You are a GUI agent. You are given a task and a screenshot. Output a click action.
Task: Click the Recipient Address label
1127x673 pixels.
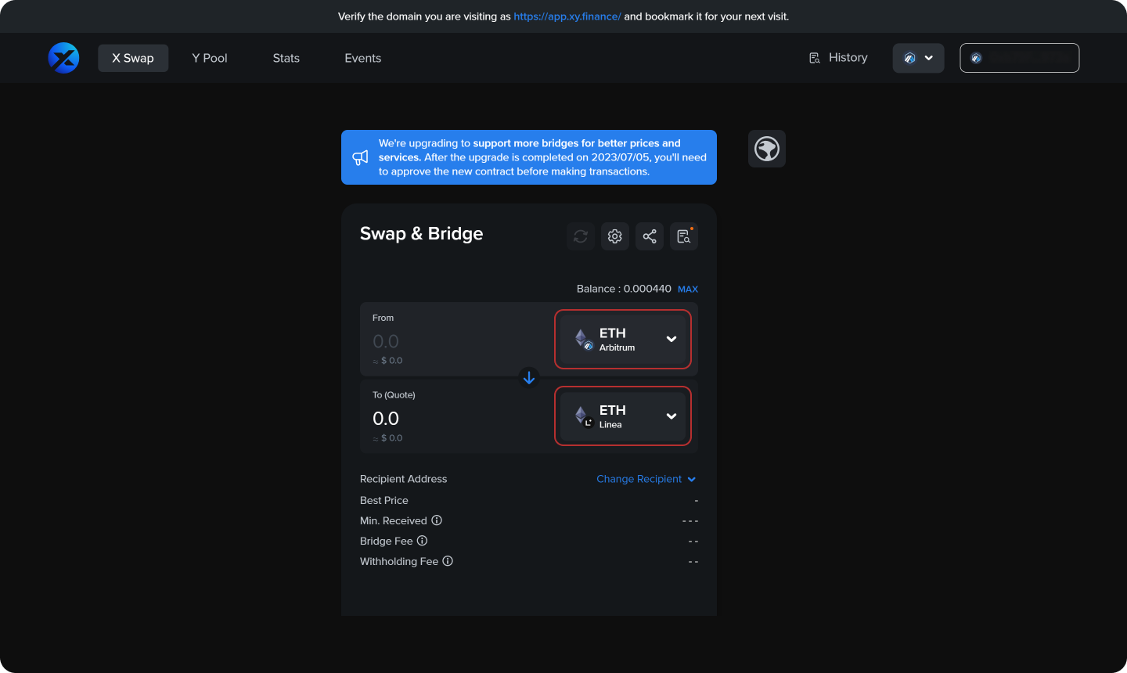(x=404, y=479)
